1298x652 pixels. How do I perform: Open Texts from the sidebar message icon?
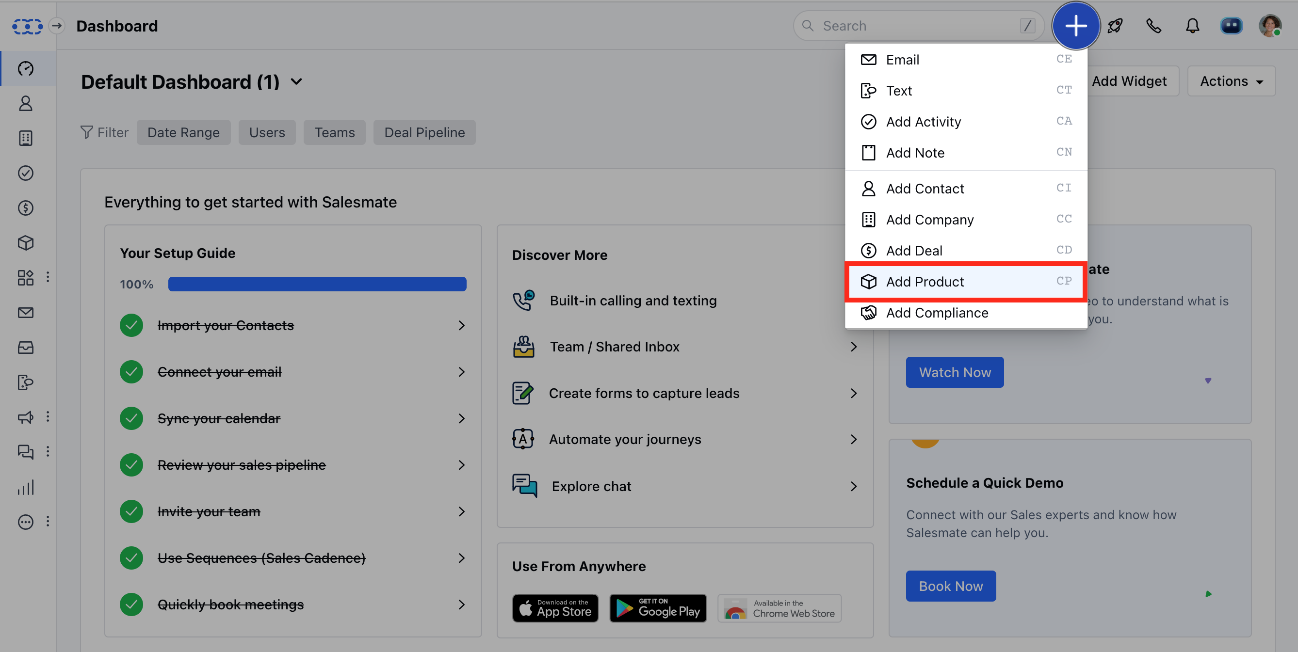coord(26,382)
